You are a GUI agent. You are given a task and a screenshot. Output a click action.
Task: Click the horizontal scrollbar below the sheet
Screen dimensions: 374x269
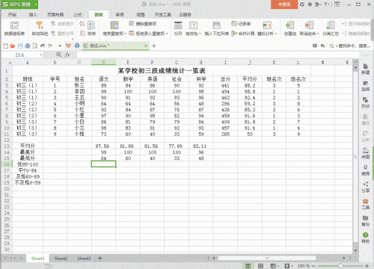click(x=267, y=258)
